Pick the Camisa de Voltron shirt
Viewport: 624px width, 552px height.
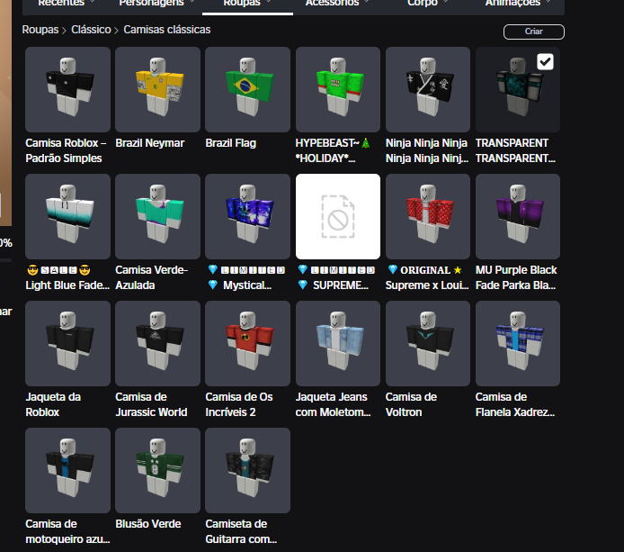tap(428, 344)
